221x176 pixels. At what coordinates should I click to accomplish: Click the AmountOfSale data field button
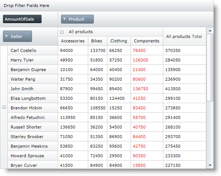(x=22, y=19)
